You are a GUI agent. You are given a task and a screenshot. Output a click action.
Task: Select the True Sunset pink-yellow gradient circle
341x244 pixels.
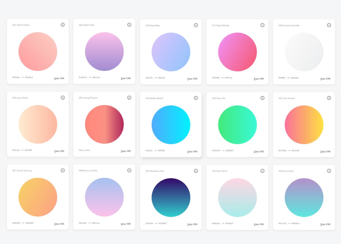click(304, 125)
